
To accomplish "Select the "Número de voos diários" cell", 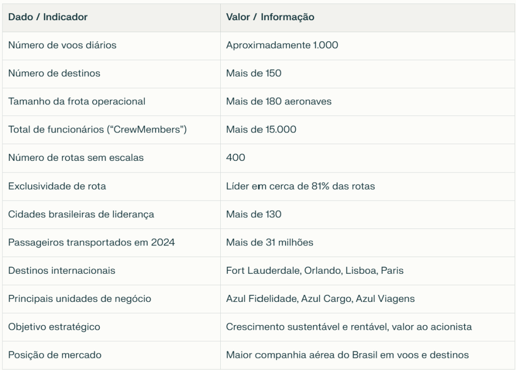I will coord(62,45).
